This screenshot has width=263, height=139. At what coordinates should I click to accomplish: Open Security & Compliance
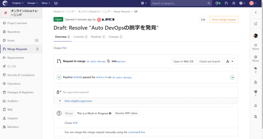pyautogui.click(x=21, y=75)
